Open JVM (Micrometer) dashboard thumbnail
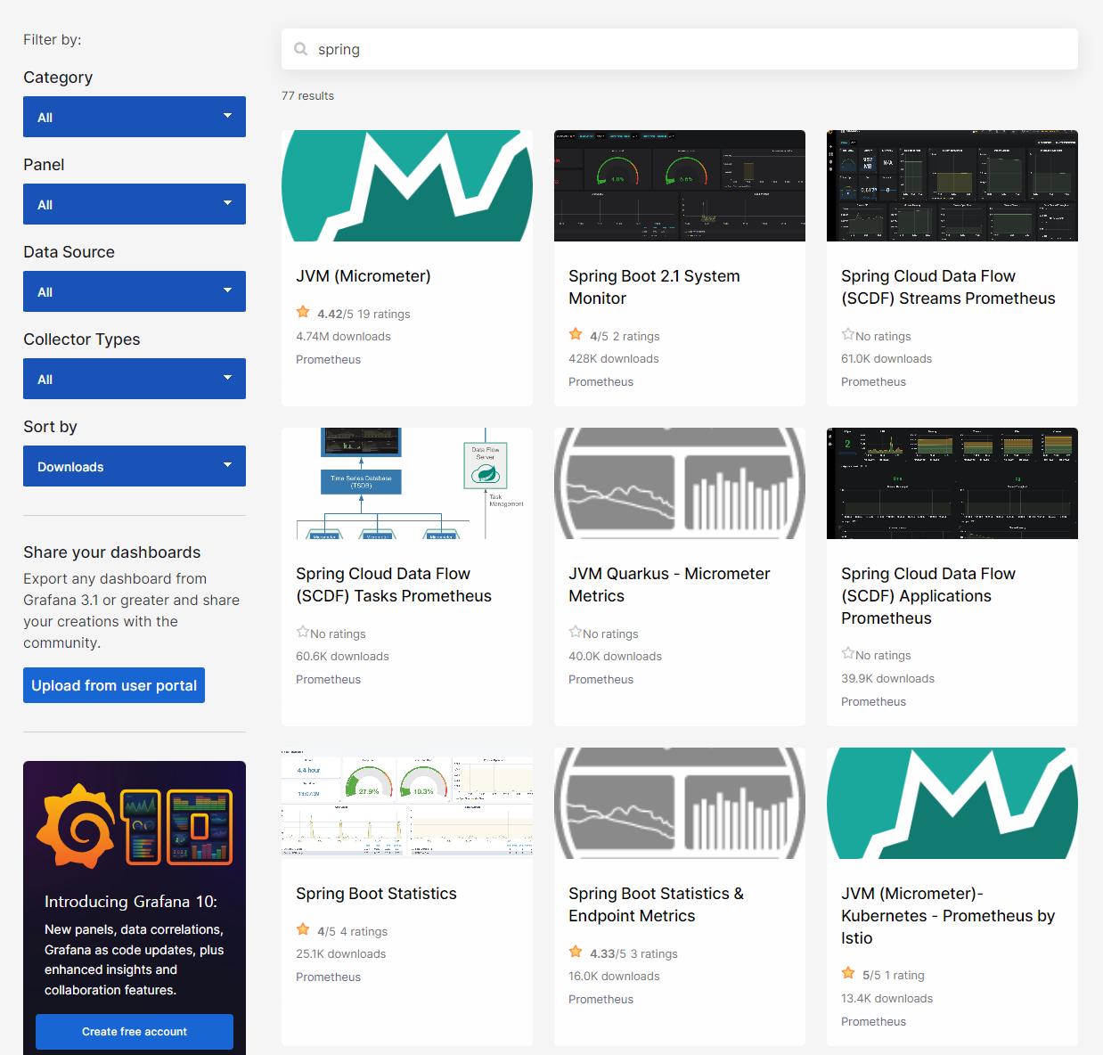Image resolution: width=1103 pixels, height=1055 pixels. point(407,185)
